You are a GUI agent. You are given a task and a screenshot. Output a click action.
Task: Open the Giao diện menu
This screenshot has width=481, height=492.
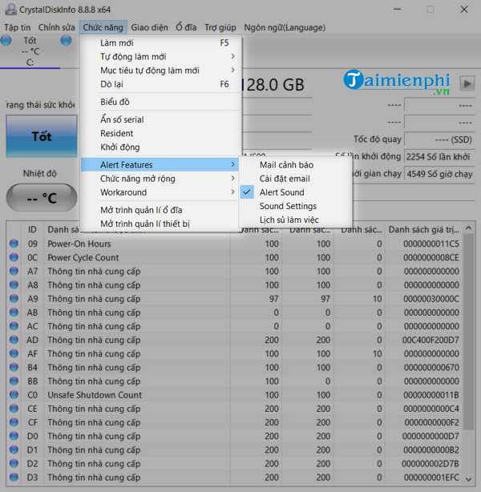149,26
